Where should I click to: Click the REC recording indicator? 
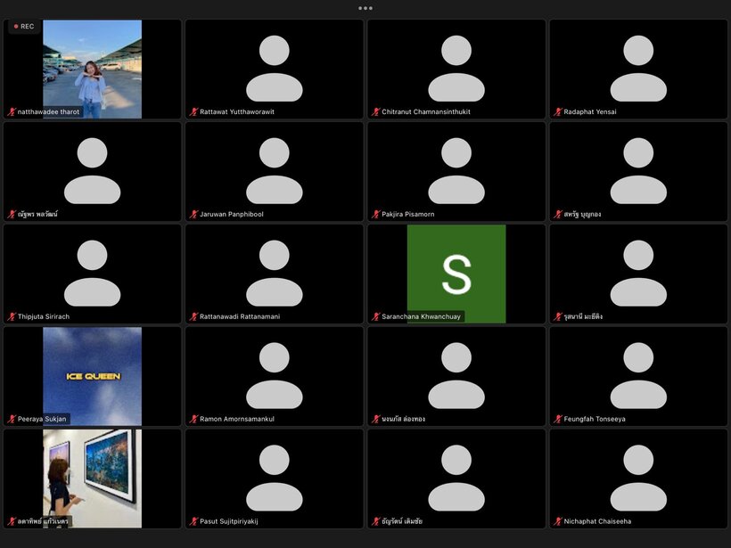pyautogui.click(x=24, y=27)
